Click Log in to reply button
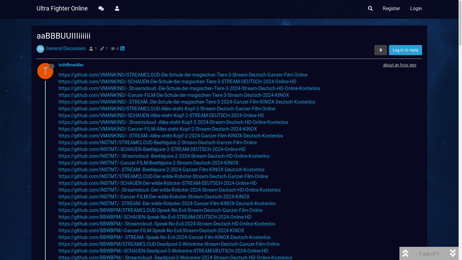The height and width of the screenshot is (260, 462). tap(405, 50)
